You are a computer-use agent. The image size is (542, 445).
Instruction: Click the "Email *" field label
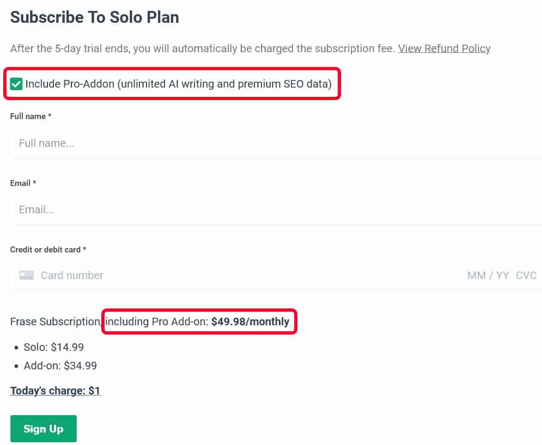23,183
